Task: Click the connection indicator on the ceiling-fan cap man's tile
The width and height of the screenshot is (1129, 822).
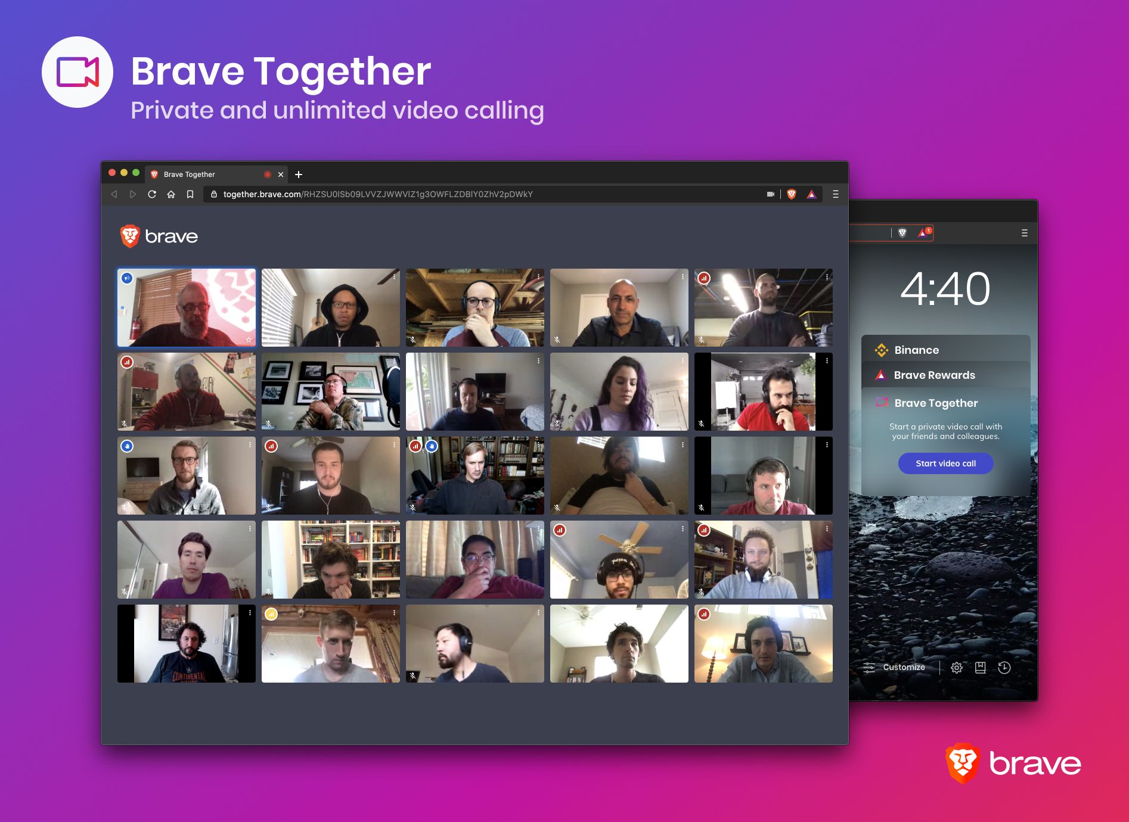Action: click(560, 530)
